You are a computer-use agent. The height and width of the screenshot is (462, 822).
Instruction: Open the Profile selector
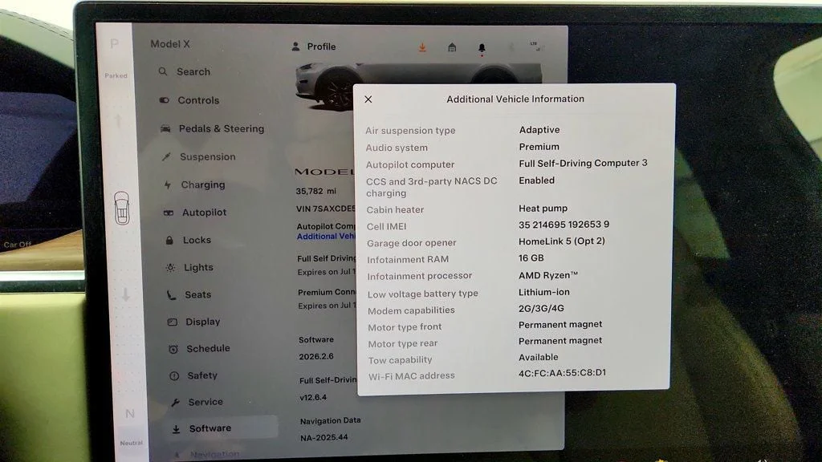(x=314, y=47)
